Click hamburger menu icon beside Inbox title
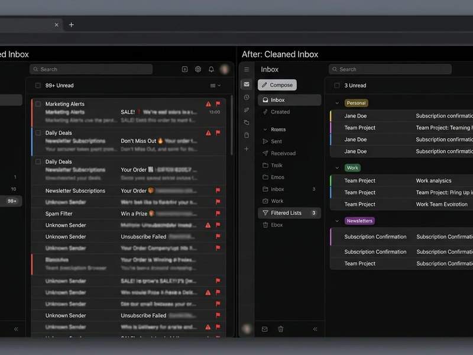The image size is (473, 355). (x=247, y=69)
